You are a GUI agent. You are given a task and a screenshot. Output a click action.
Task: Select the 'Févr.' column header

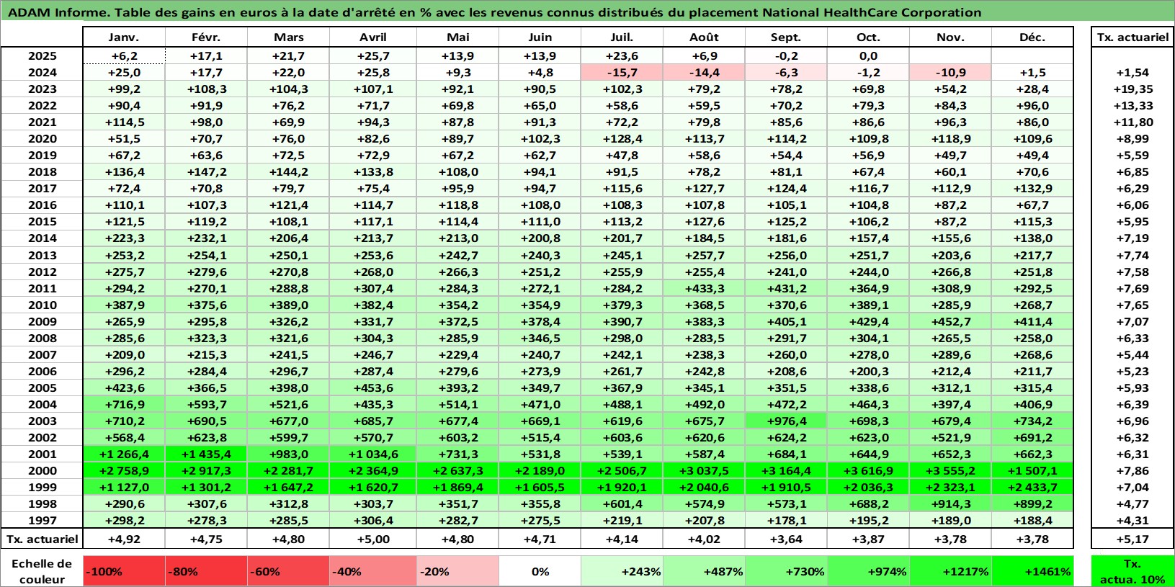(x=207, y=37)
